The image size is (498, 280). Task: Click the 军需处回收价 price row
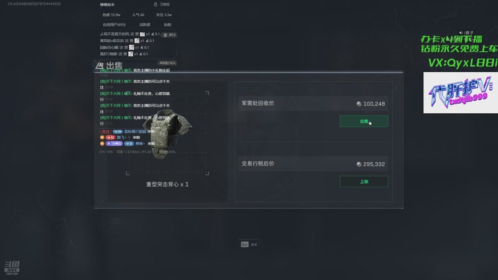point(313,104)
